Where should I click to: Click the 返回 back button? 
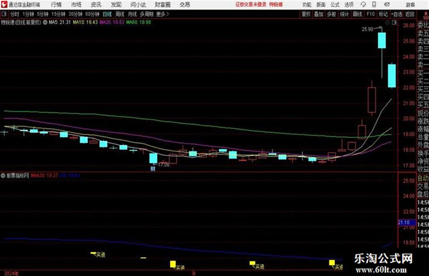point(409,14)
